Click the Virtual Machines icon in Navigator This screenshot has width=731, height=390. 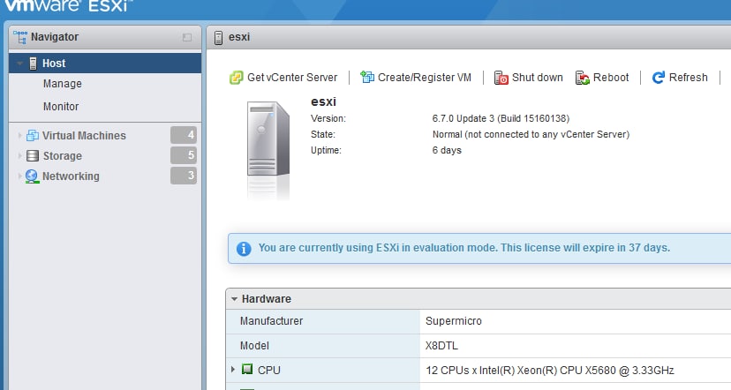(x=32, y=136)
